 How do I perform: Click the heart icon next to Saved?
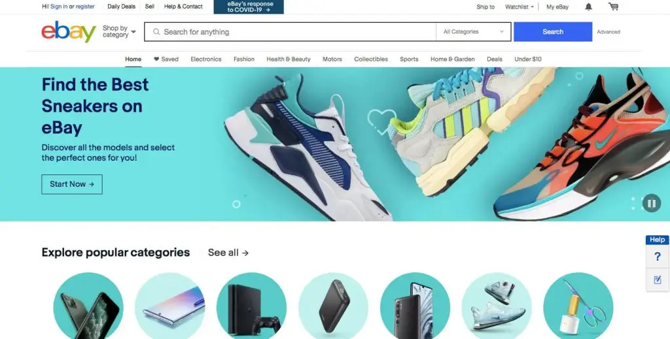point(156,59)
